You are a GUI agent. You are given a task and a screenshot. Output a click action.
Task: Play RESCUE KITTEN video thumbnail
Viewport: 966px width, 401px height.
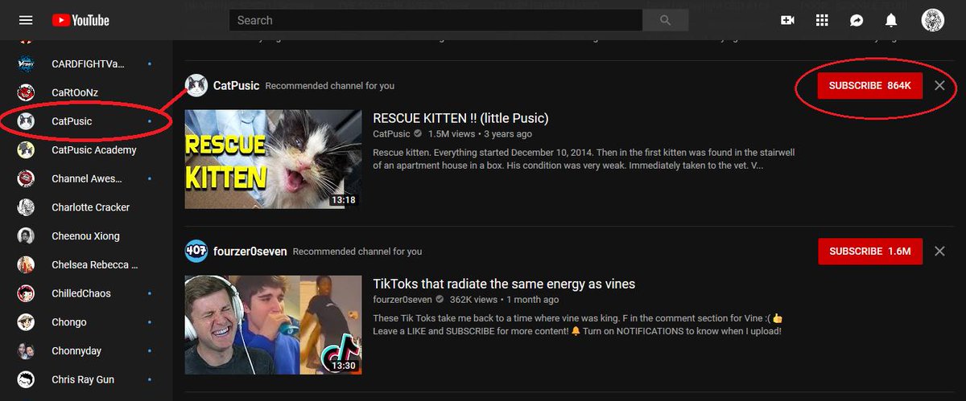(x=273, y=159)
